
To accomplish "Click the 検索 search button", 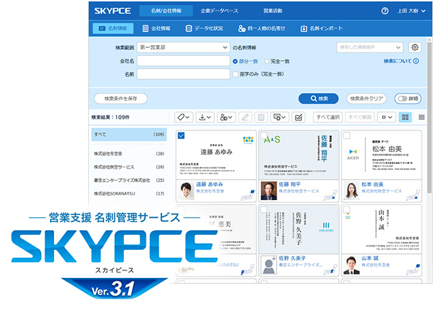I will tap(318, 98).
